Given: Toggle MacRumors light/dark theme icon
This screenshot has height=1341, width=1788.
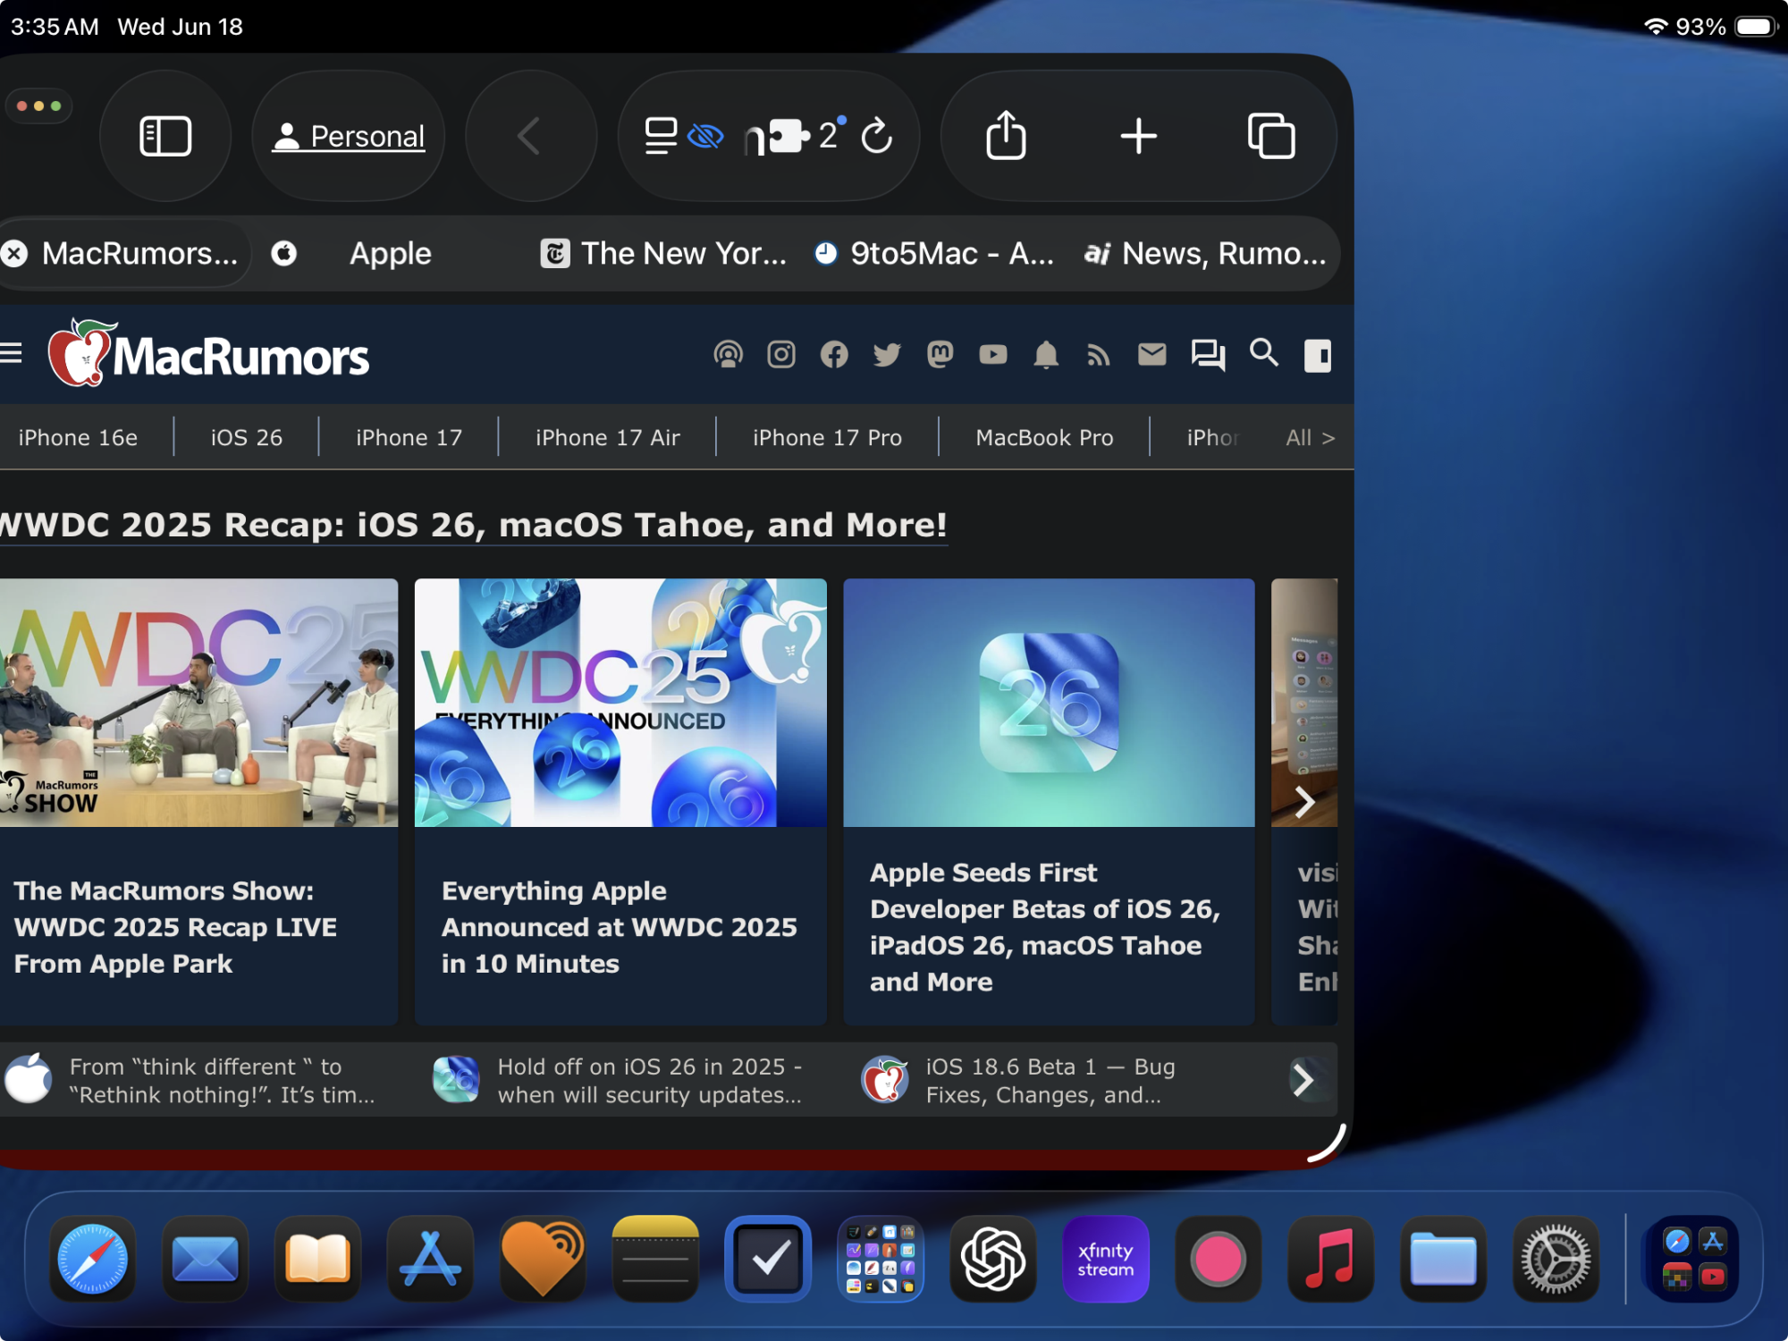Looking at the screenshot, I should click(1317, 355).
